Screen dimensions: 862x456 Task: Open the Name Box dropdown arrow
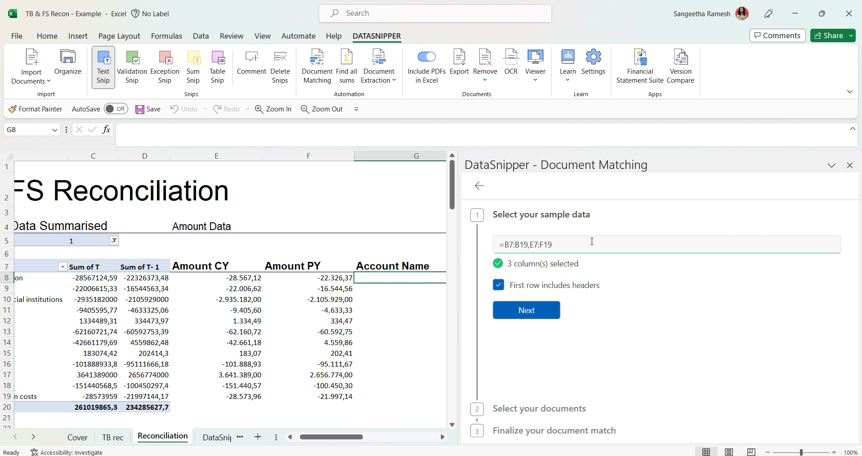tap(54, 130)
